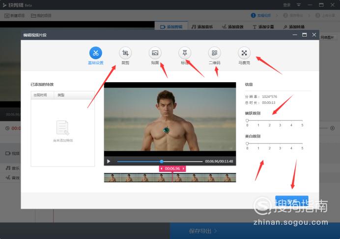The width and height of the screenshot is (340, 239).
Task: Switch to the 添加剪辑 tab
Action: 171,27
